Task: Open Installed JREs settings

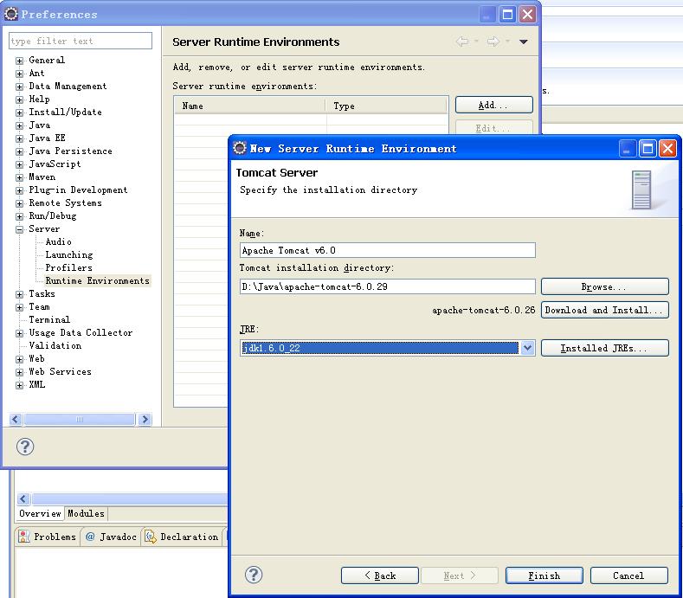Action: click(604, 348)
